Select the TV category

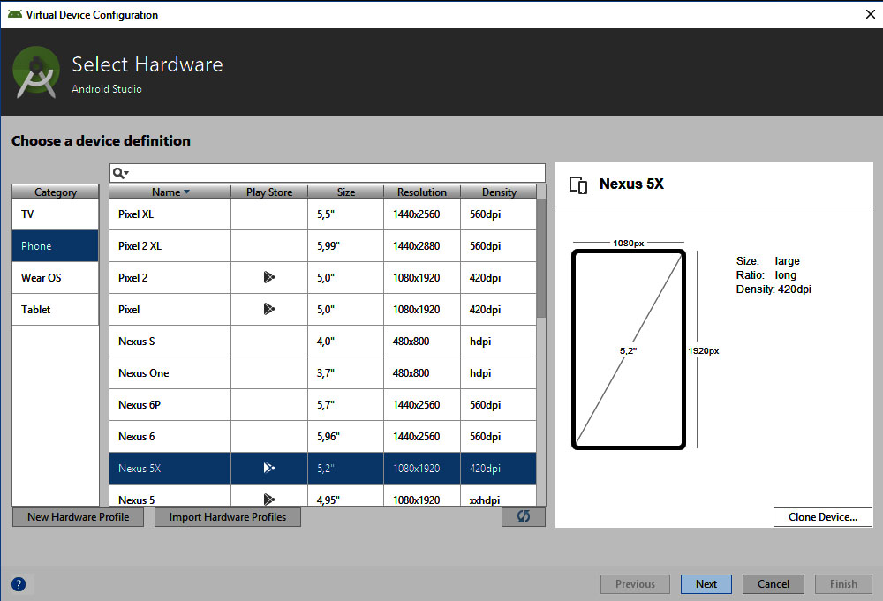pos(55,214)
